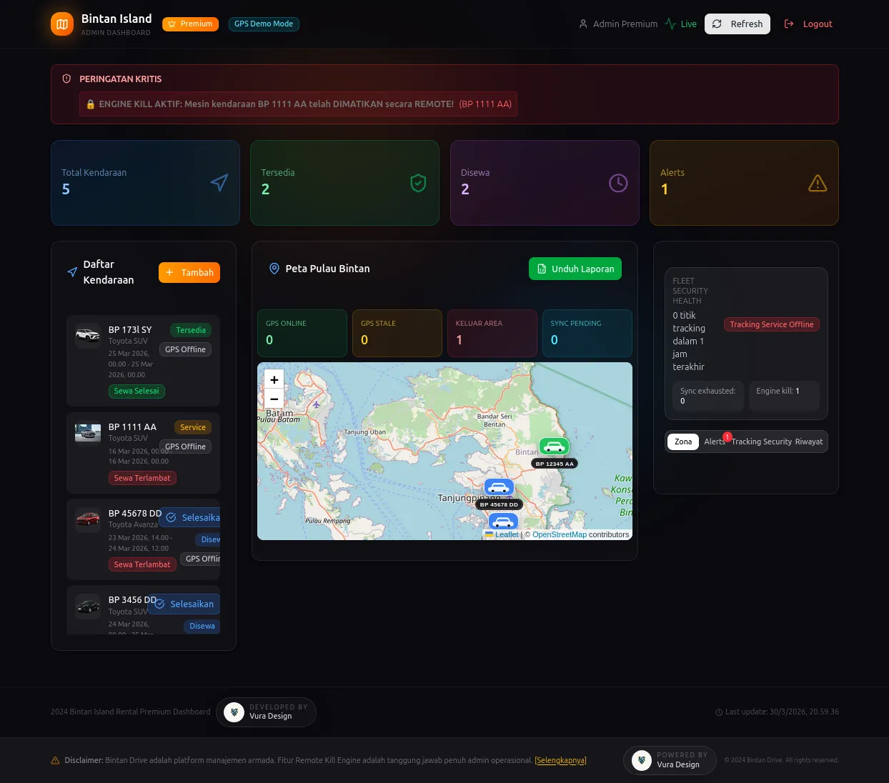Viewport: 889px width, 783px height.
Task: Select the Alerts tab with the red badge
Action: pos(715,442)
